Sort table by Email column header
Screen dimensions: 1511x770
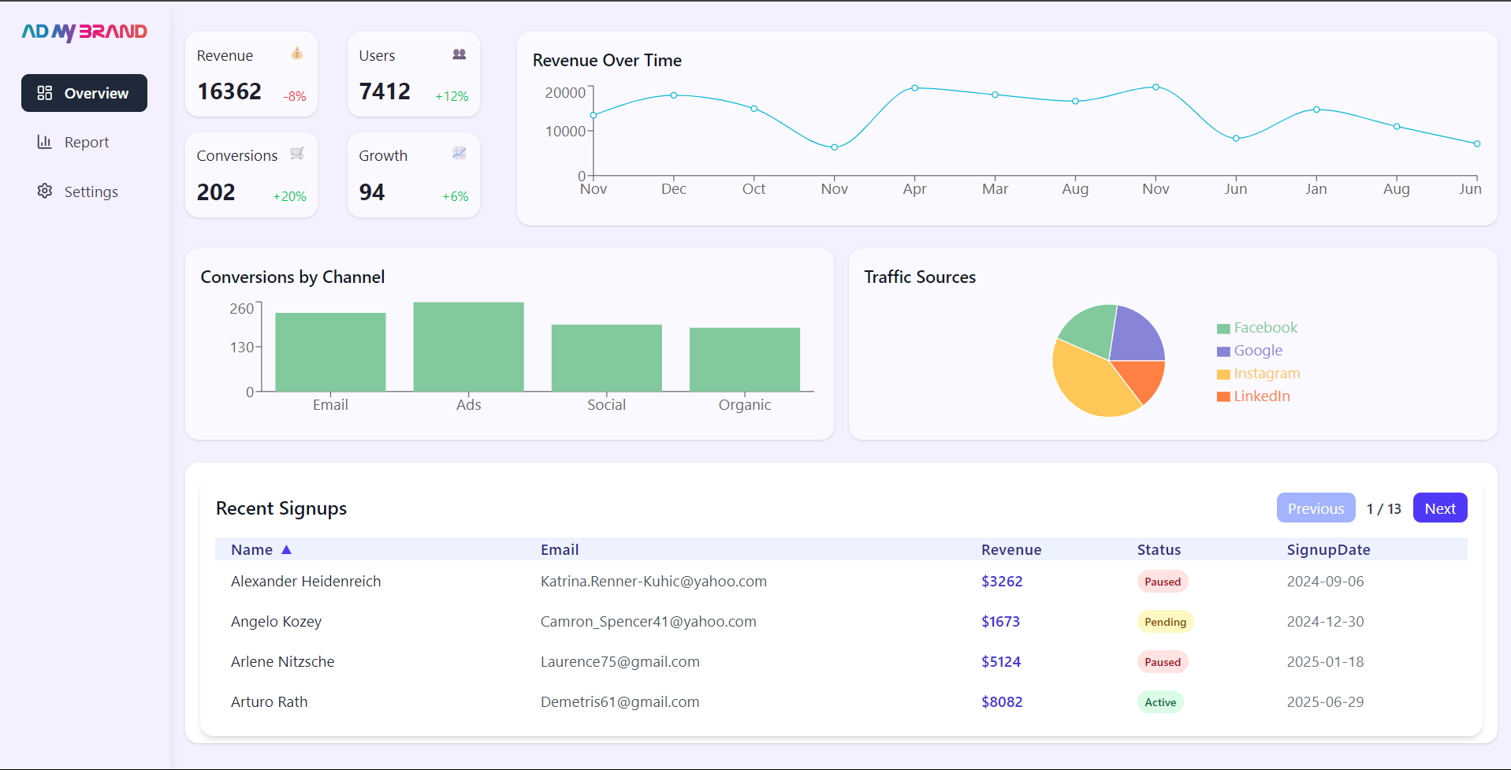coord(560,550)
